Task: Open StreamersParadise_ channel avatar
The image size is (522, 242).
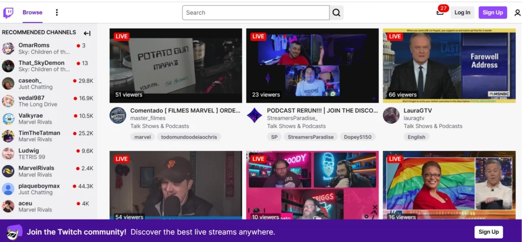Action: pyautogui.click(x=255, y=116)
